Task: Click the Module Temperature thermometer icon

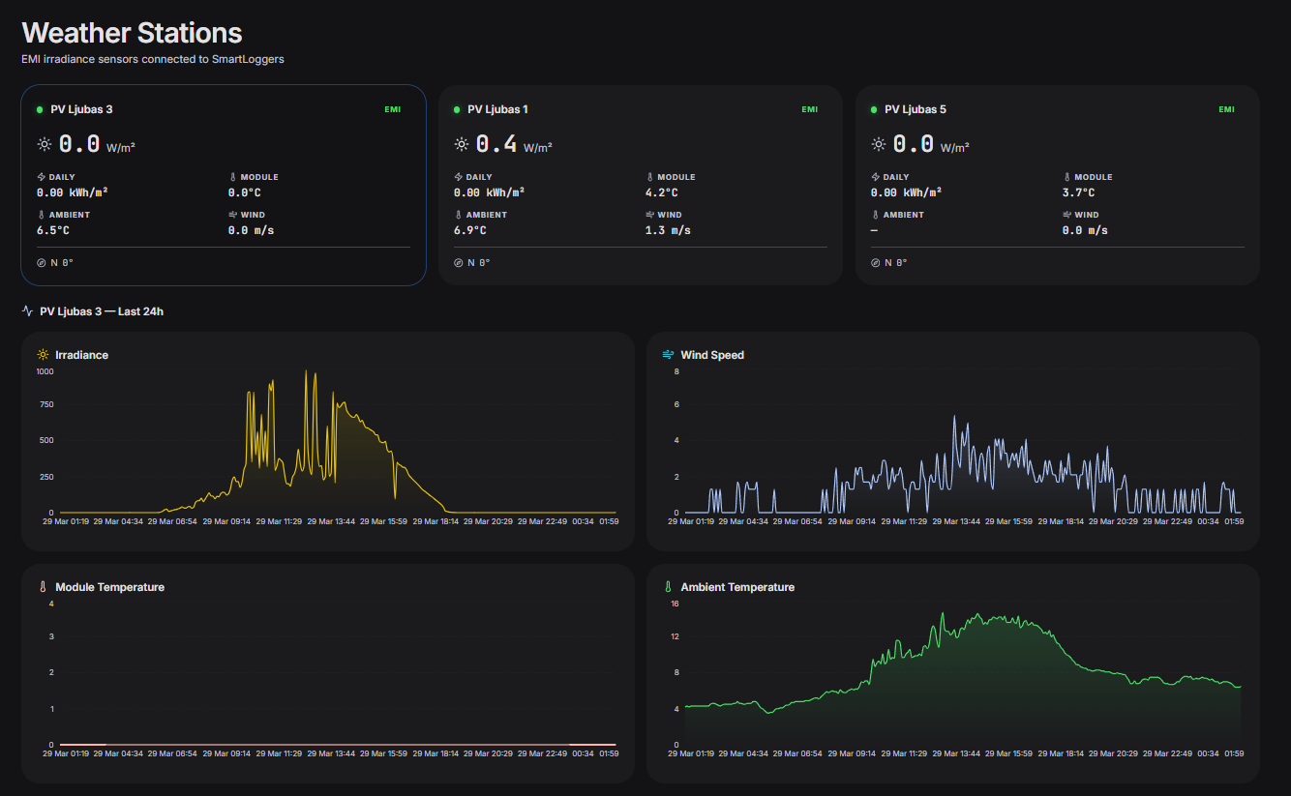Action: click(x=43, y=587)
